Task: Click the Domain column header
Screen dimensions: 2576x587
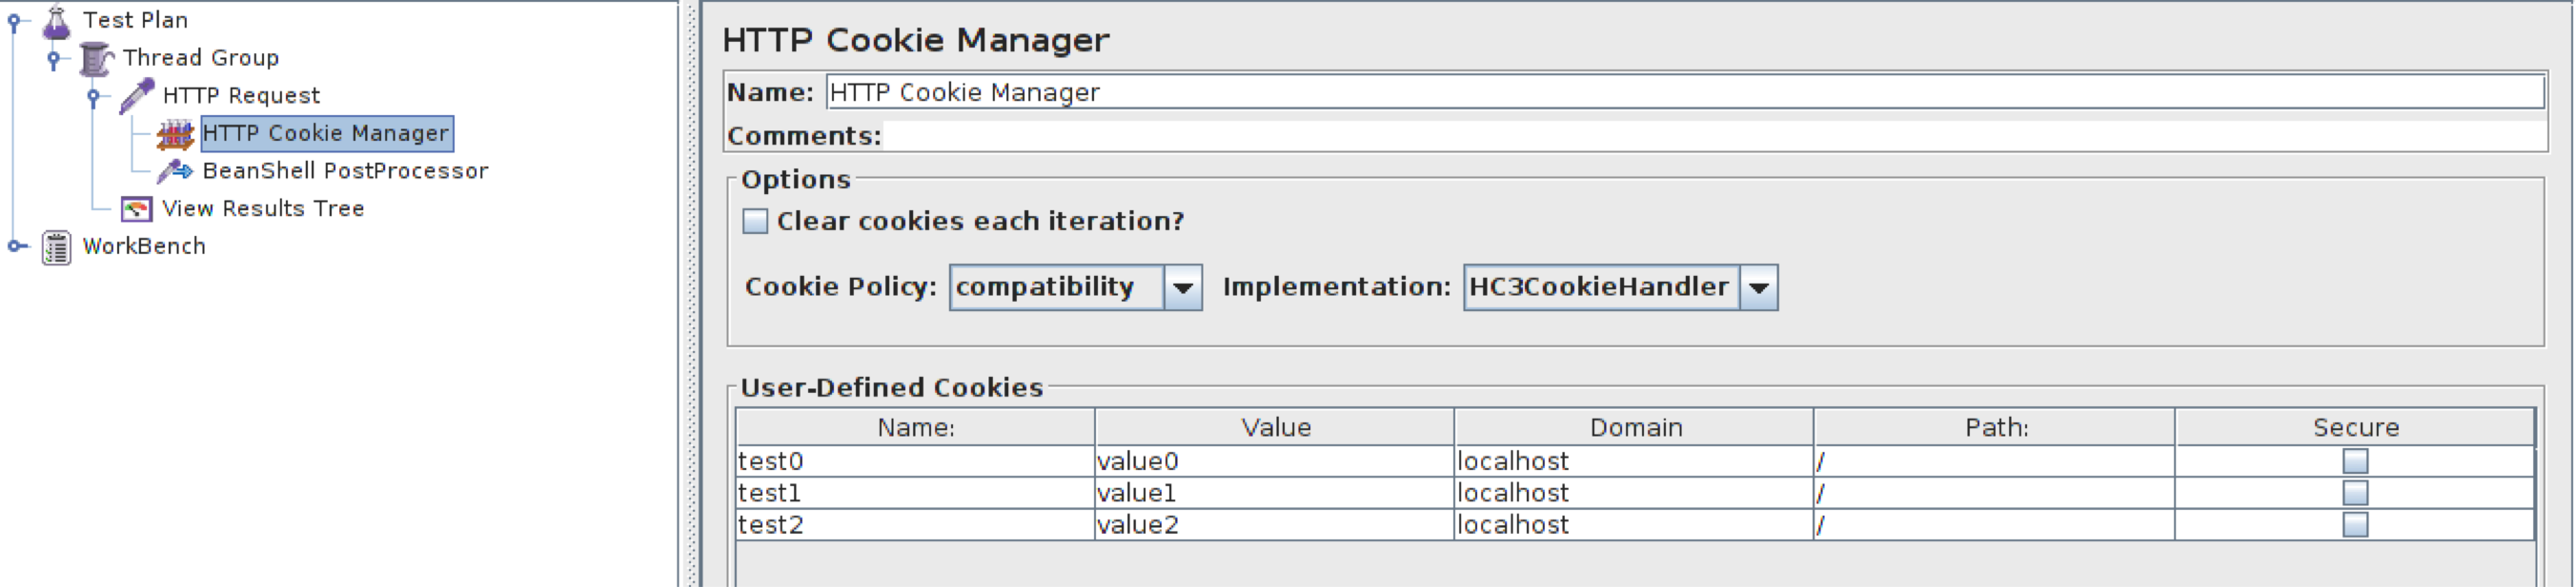Action: 1635,427
